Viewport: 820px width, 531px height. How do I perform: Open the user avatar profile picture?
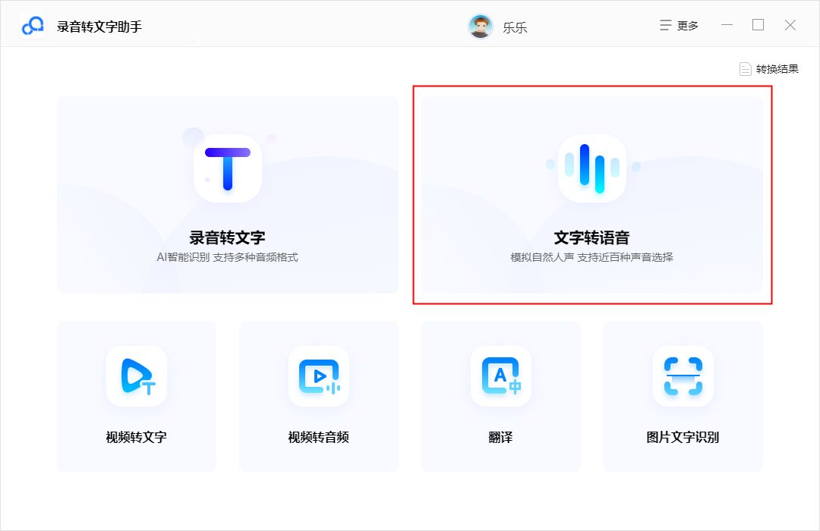click(x=480, y=26)
